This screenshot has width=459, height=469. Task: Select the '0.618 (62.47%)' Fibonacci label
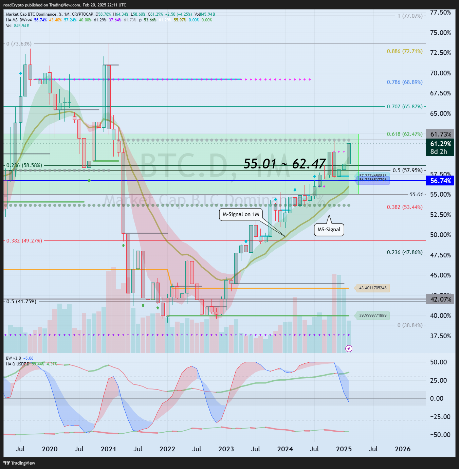click(x=405, y=134)
